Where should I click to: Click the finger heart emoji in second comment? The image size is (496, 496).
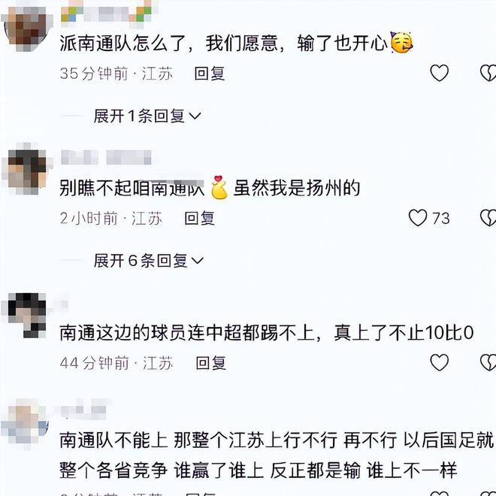pyautogui.click(x=219, y=187)
